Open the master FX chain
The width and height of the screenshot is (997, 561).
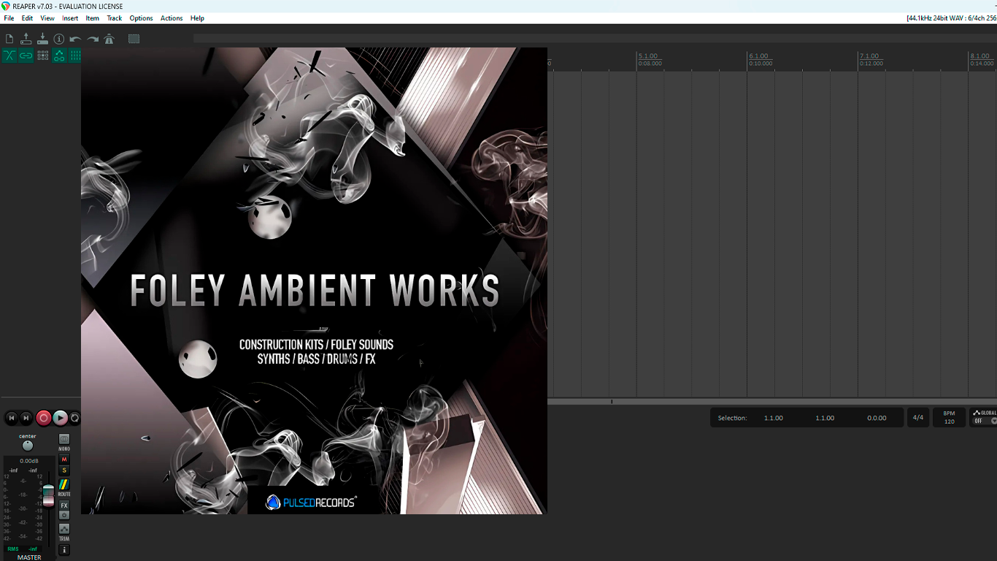(64, 505)
